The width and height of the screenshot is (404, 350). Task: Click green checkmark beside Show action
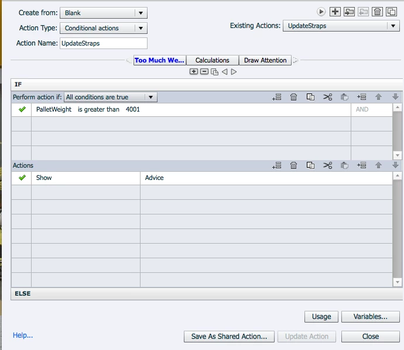(22, 178)
